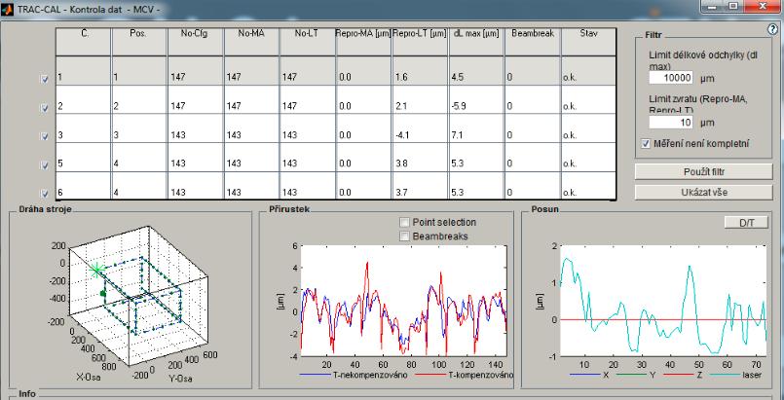Click the Limit zvratu field showing 10
The height and width of the screenshot is (400, 784).
[x=671, y=123]
